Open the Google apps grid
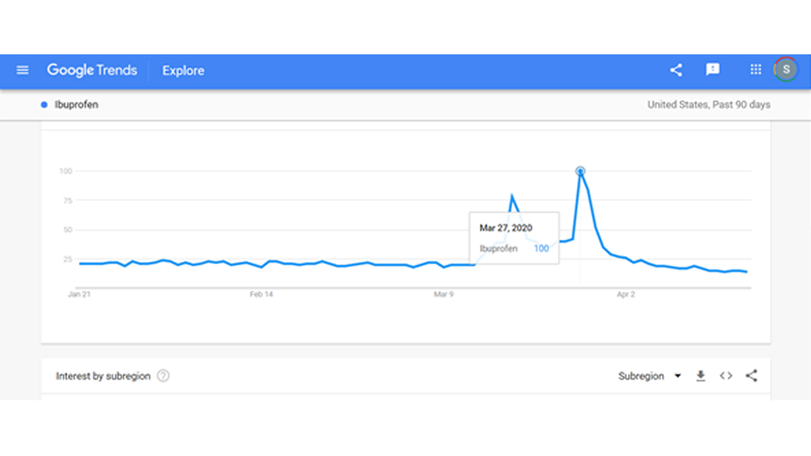Screen dimensions: 811x456 (x=755, y=70)
